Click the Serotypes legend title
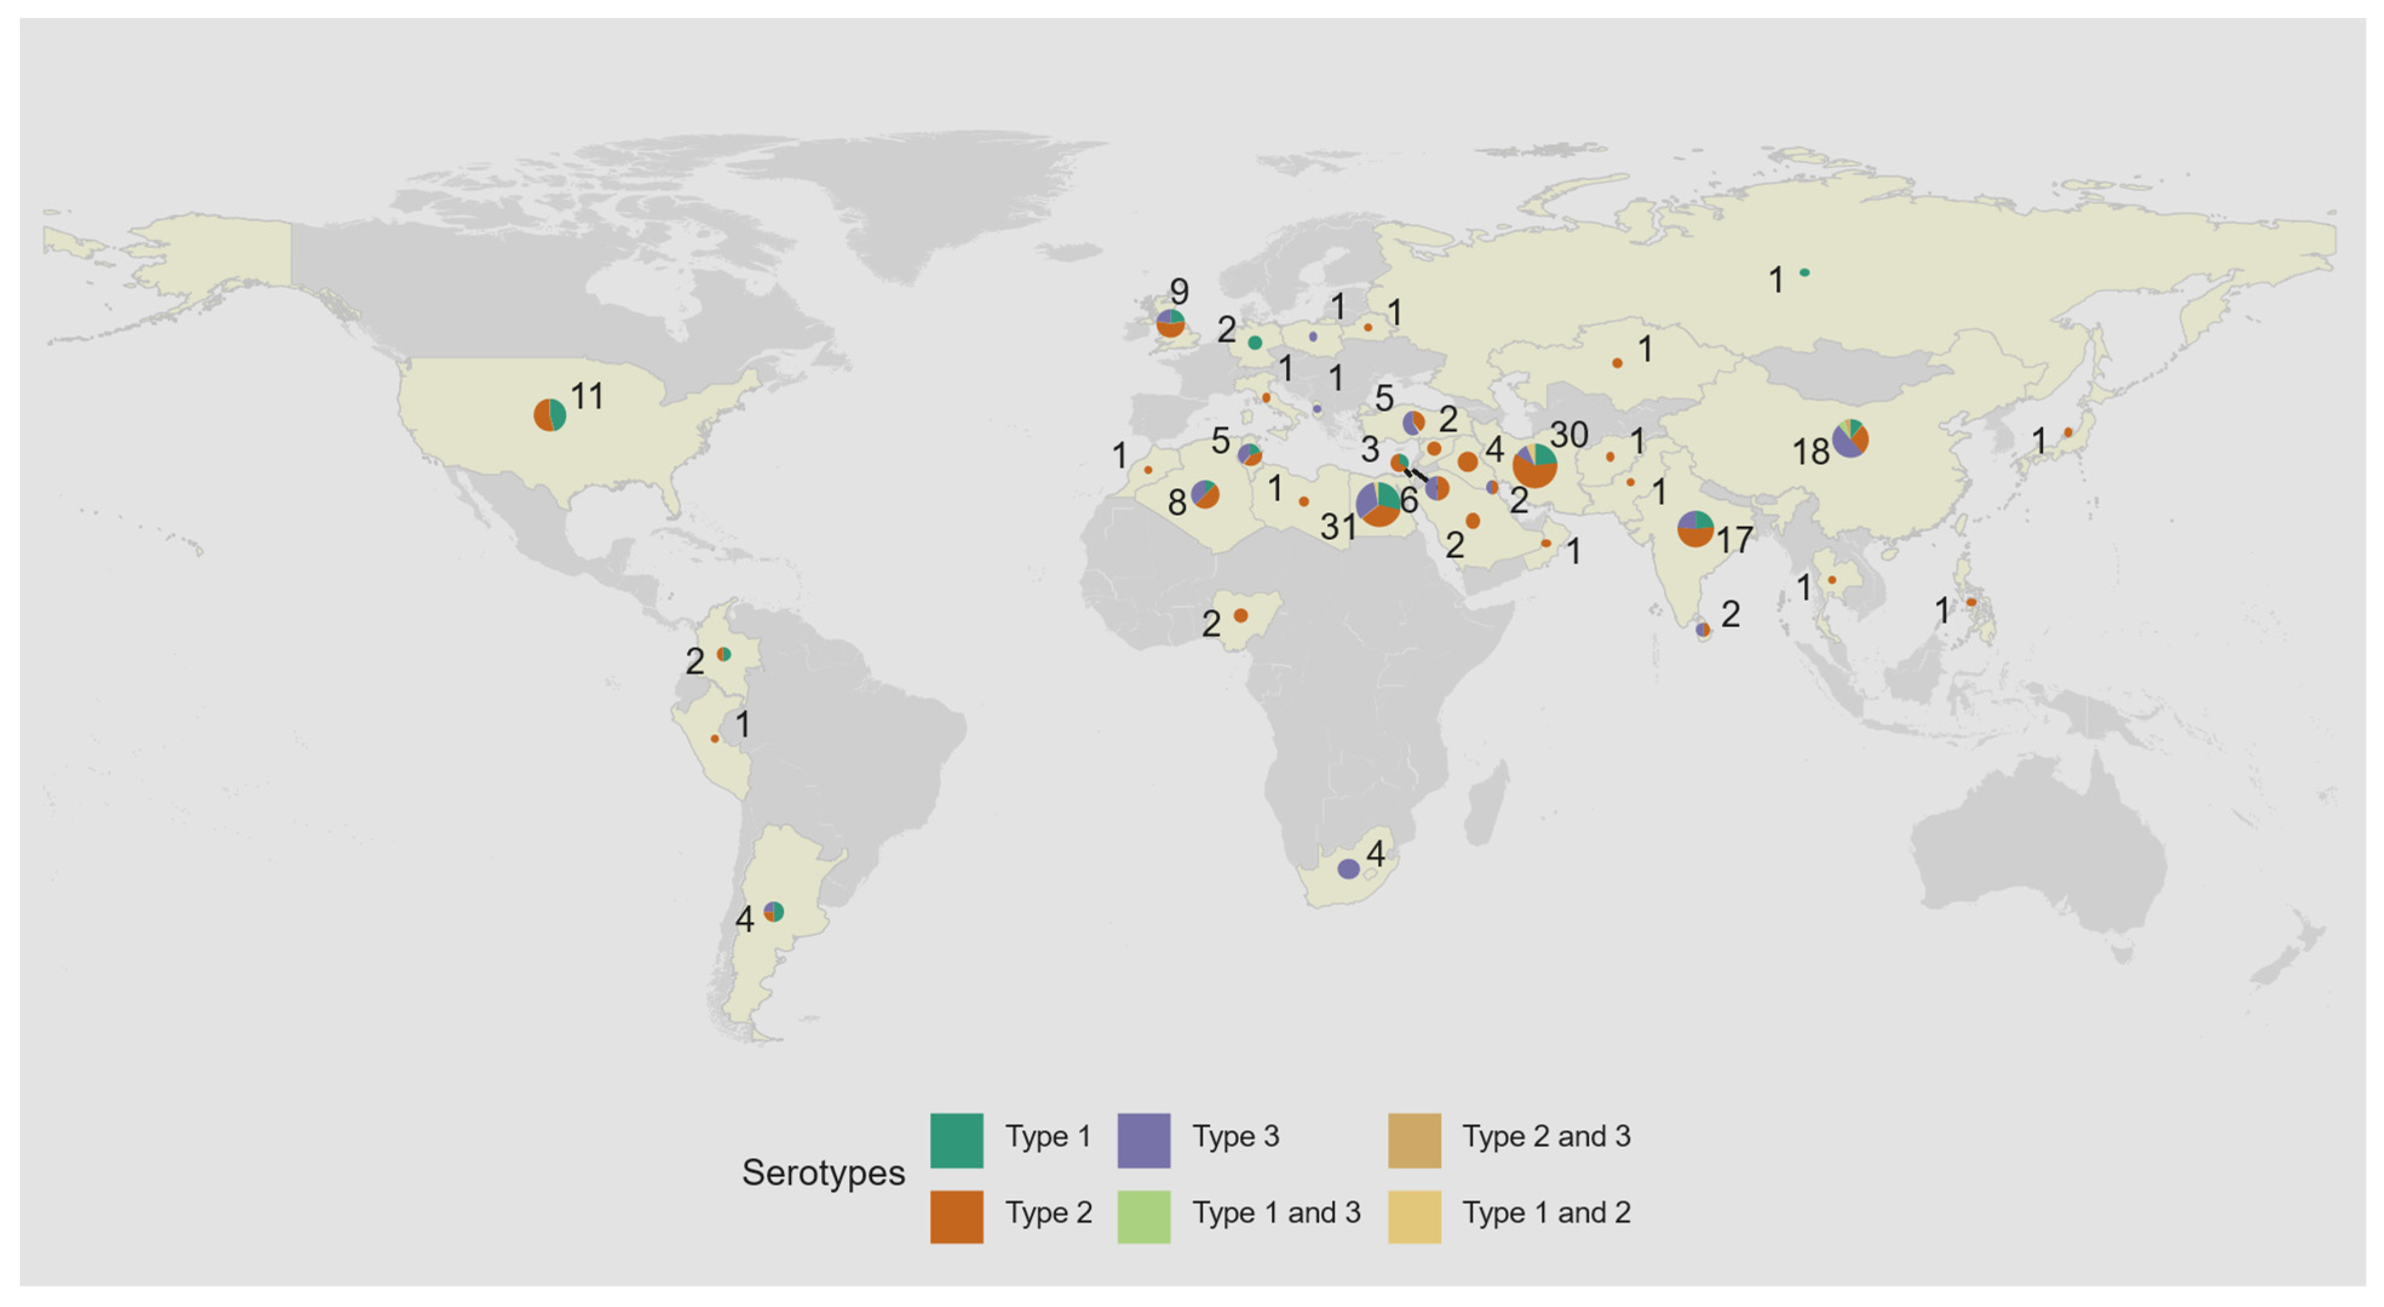 tap(823, 1173)
